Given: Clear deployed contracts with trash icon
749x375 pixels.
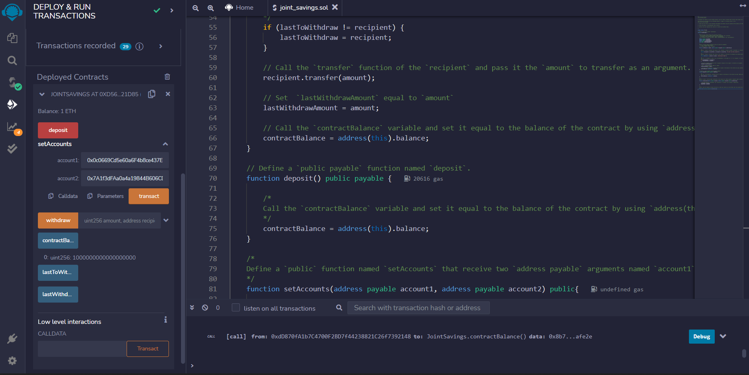Looking at the screenshot, I should (167, 77).
